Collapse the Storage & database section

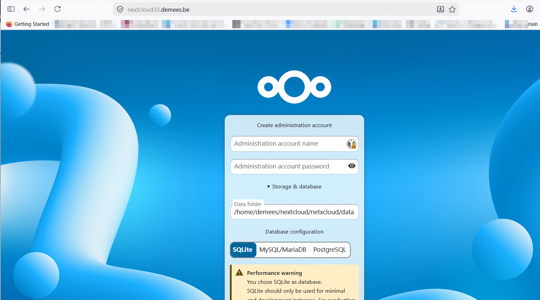tap(294, 187)
